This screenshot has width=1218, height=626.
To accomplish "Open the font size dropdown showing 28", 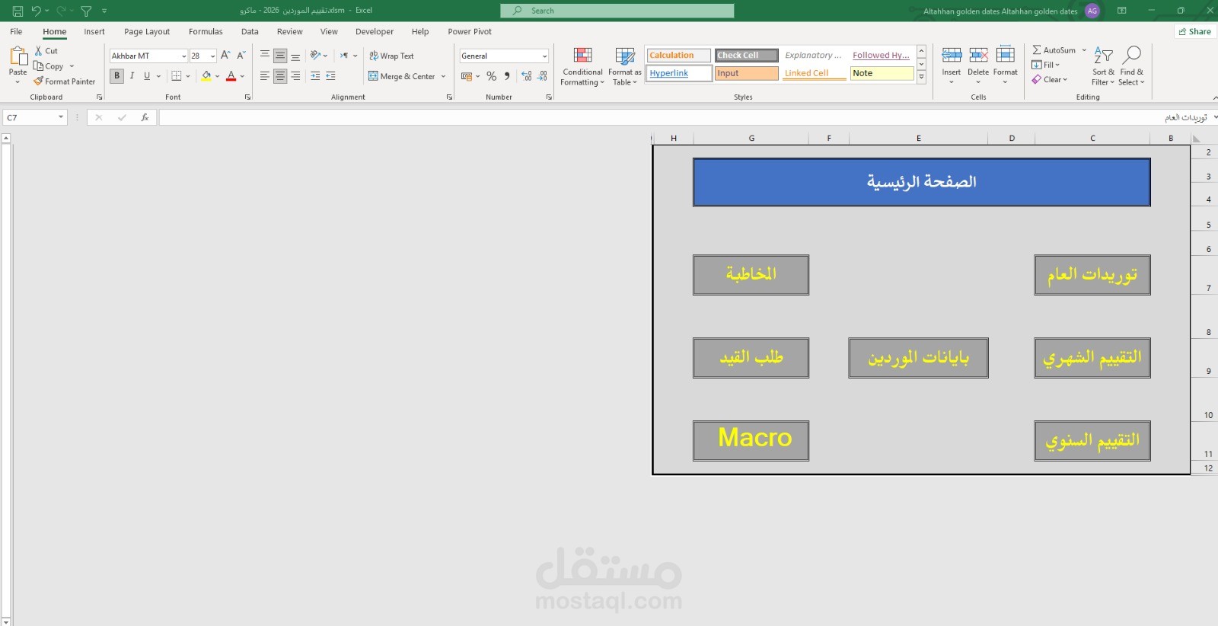I will coord(212,56).
